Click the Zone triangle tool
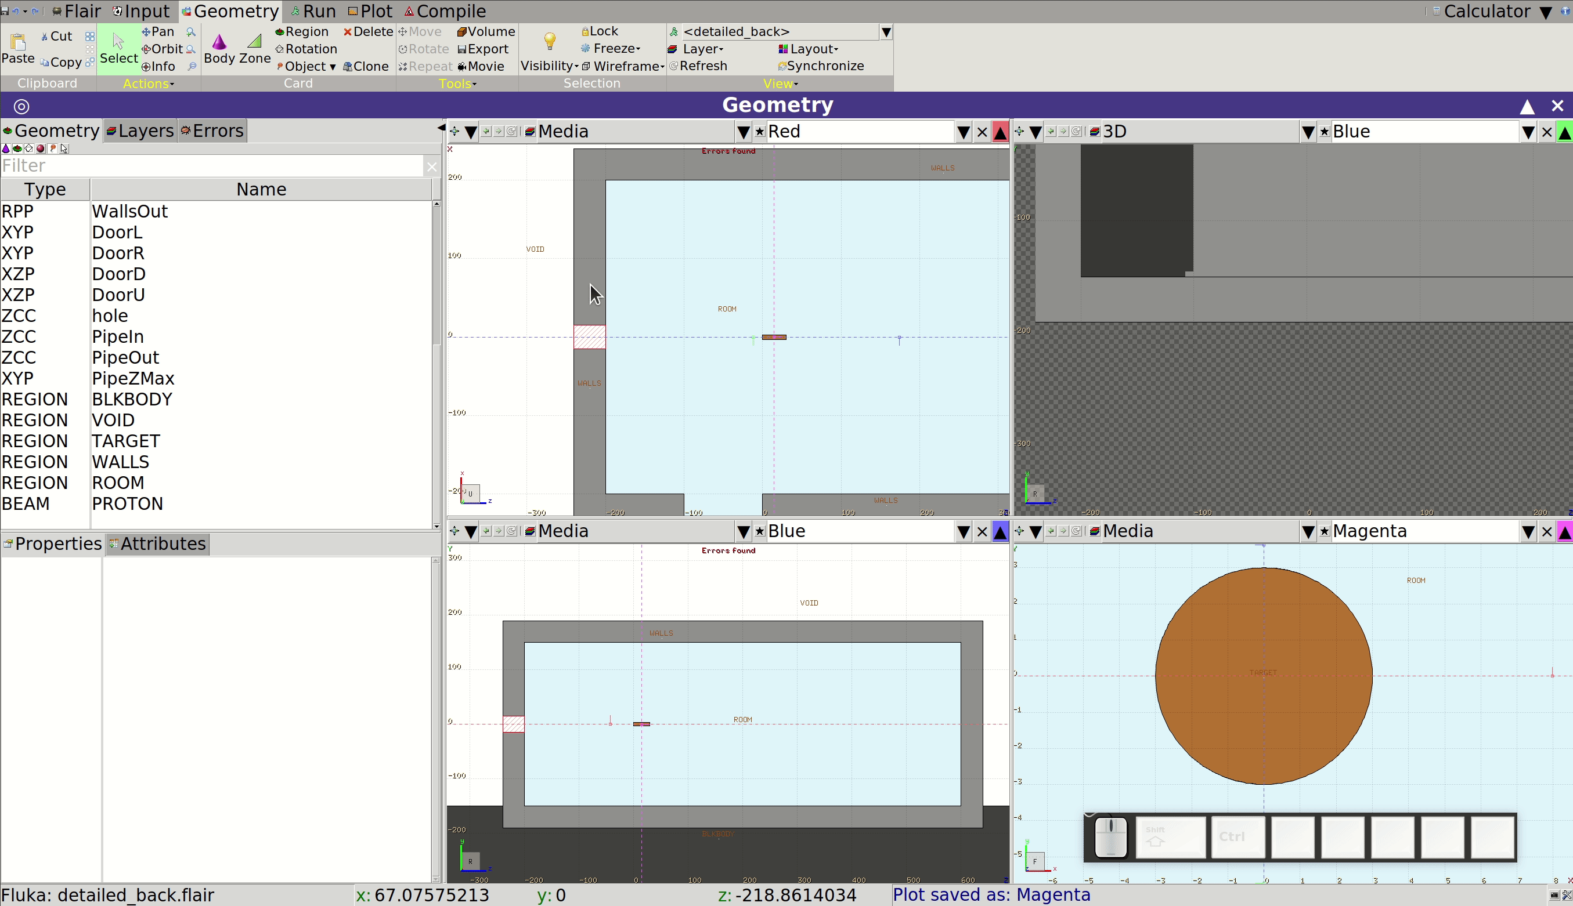Image resolution: width=1573 pixels, height=906 pixels. [x=255, y=49]
